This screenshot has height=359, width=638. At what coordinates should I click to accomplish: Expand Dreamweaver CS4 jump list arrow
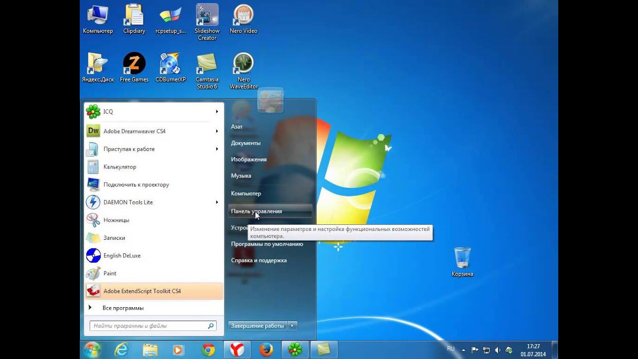(x=217, y=131)
